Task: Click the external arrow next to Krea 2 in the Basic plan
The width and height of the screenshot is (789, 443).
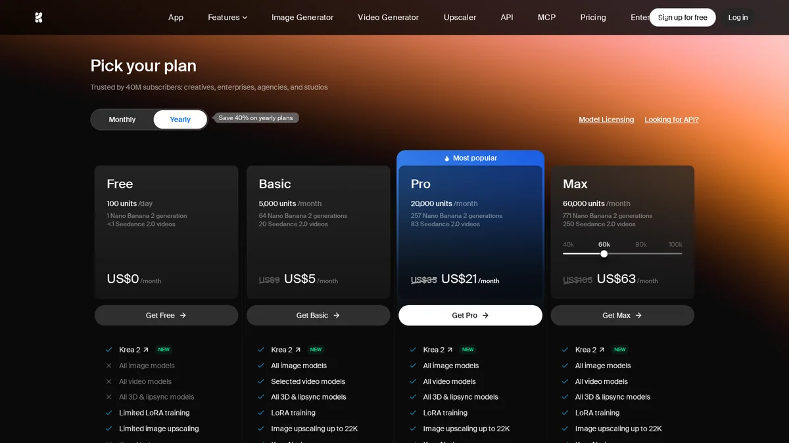Action: point(298,350)
